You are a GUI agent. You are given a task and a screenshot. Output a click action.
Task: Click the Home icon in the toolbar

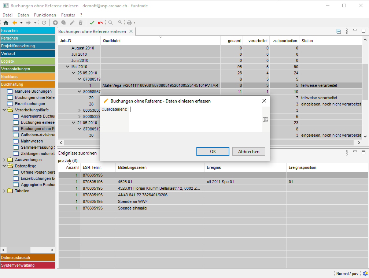pos(5,23)
